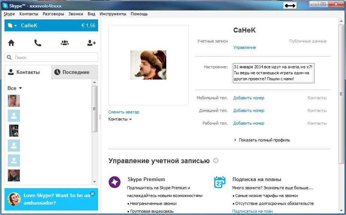Screen dimensions: 346x215
Task: Close the Skype ambassador banner
Action: click(x=93, y=194)
